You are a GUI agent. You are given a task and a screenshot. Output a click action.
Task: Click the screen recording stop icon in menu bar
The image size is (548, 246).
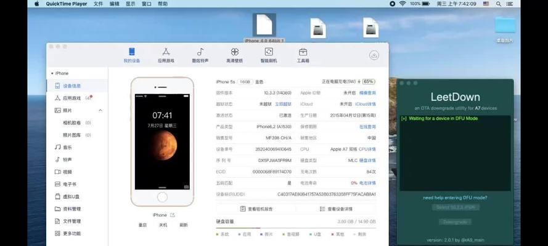click(x=392, y=4)
